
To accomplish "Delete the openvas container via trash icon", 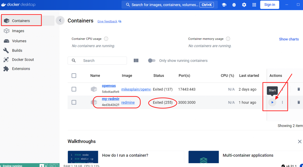I will point(299,89).
